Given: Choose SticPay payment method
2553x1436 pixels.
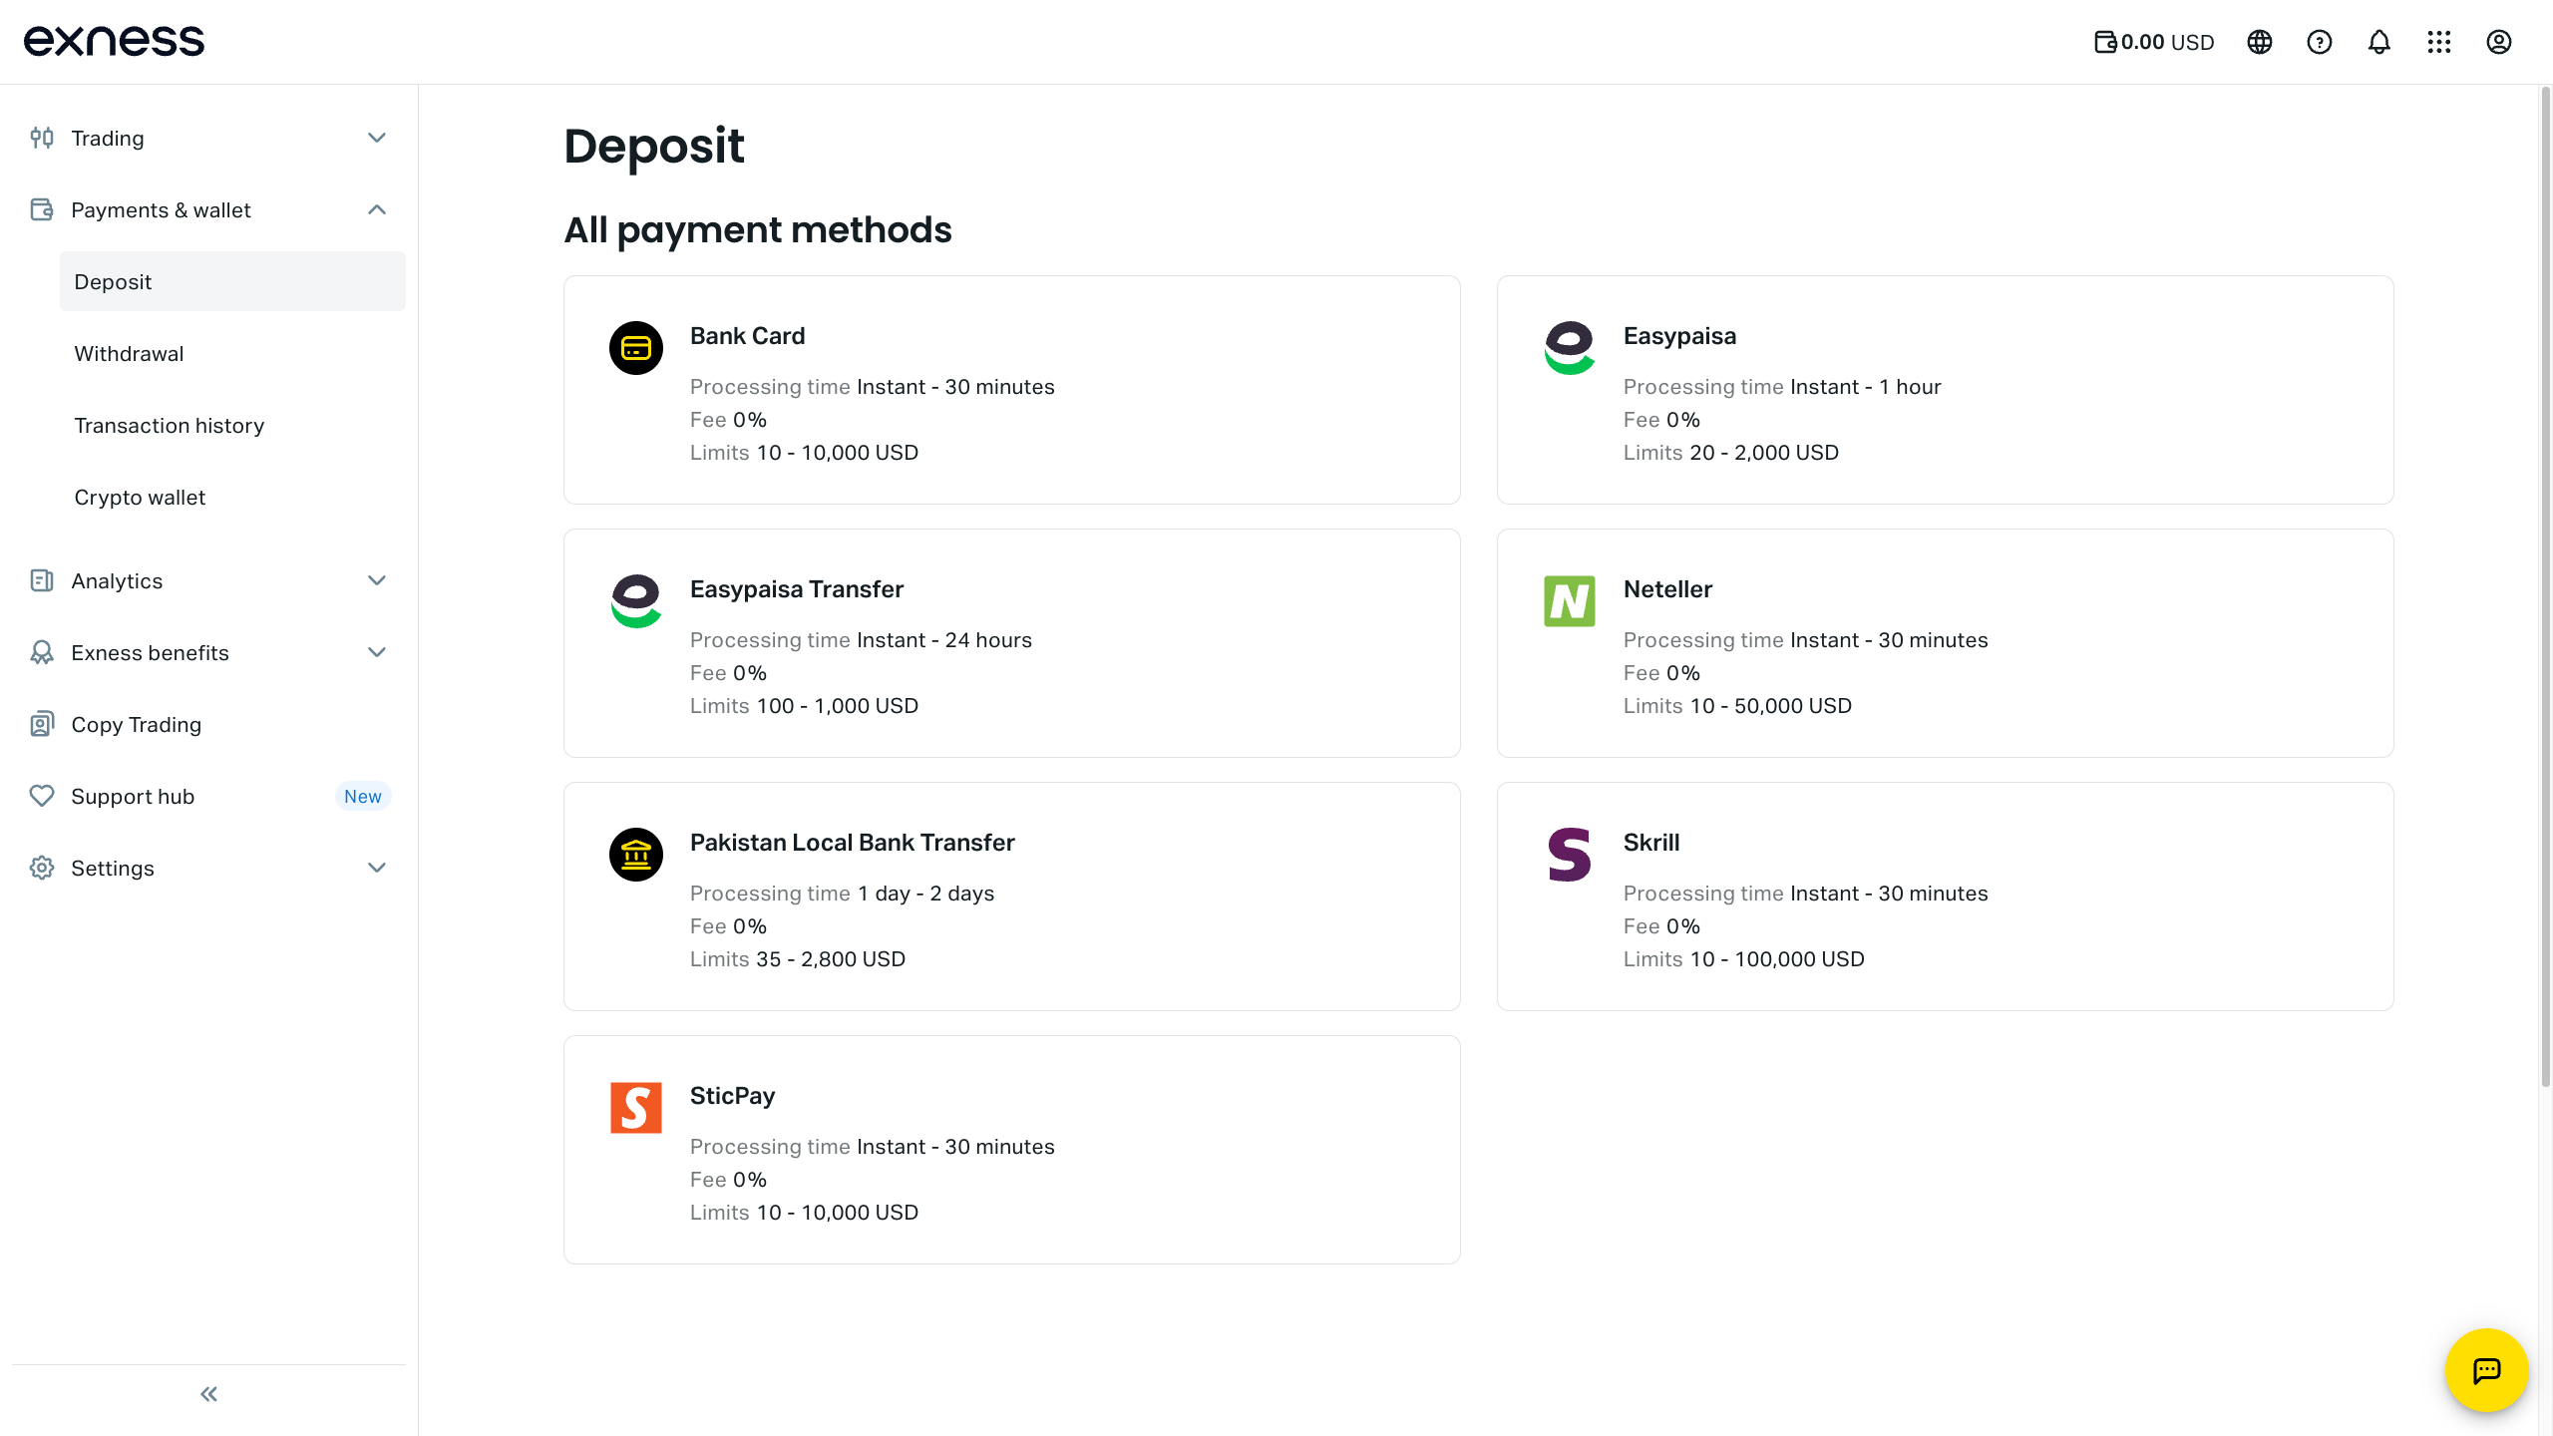Looking at the screenshot, I should 1012,1150.
